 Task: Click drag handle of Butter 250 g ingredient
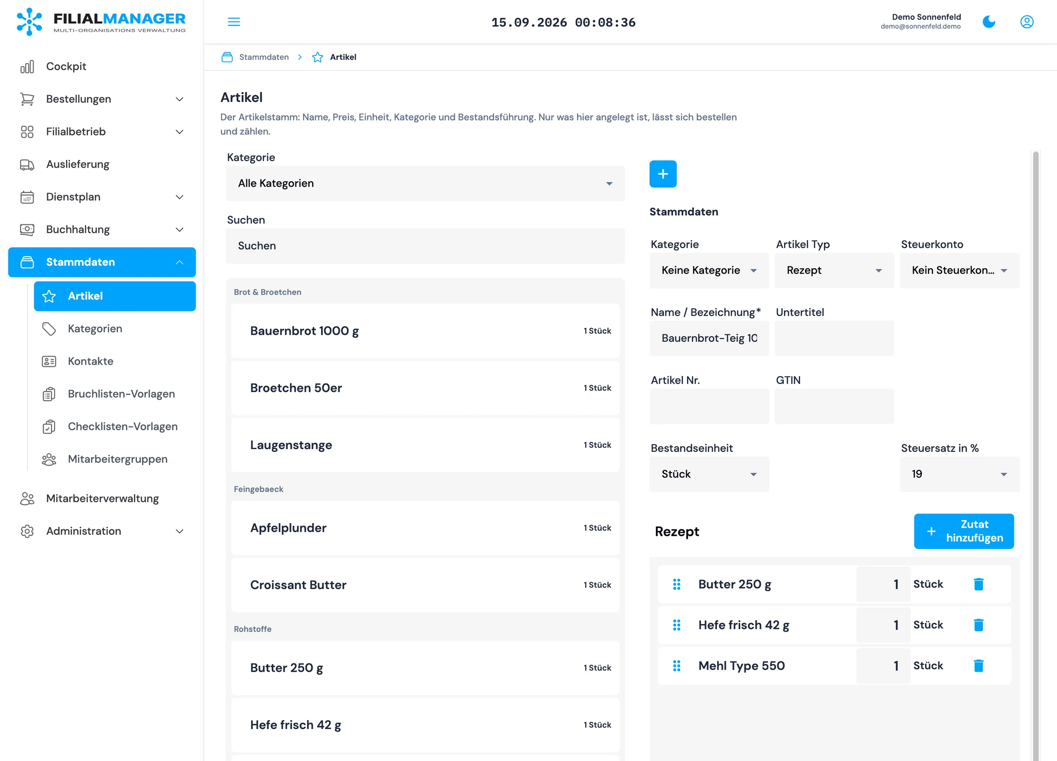pyautogui.click(x=677, y=584)
